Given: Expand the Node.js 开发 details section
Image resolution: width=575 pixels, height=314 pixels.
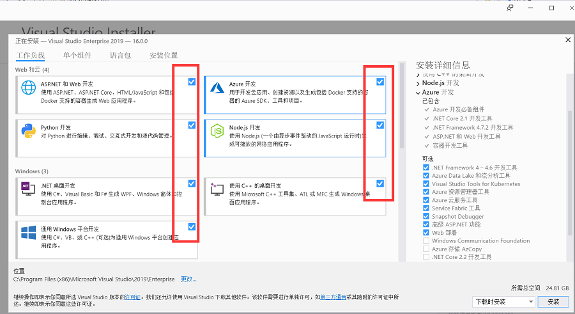Looking at the screenshot, I should tap(418, 83).
